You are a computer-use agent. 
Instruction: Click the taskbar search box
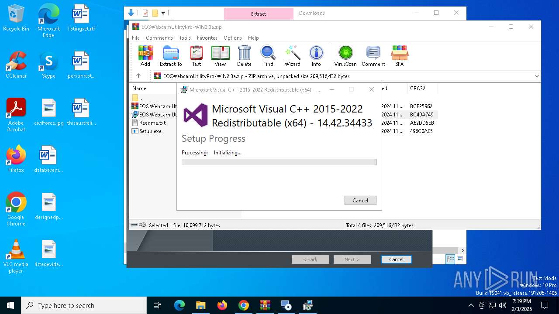[84, 305]
